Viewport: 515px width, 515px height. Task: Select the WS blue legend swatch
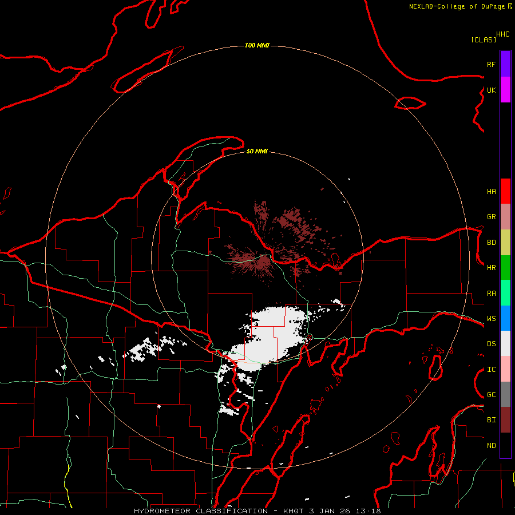tap(505, 318)
